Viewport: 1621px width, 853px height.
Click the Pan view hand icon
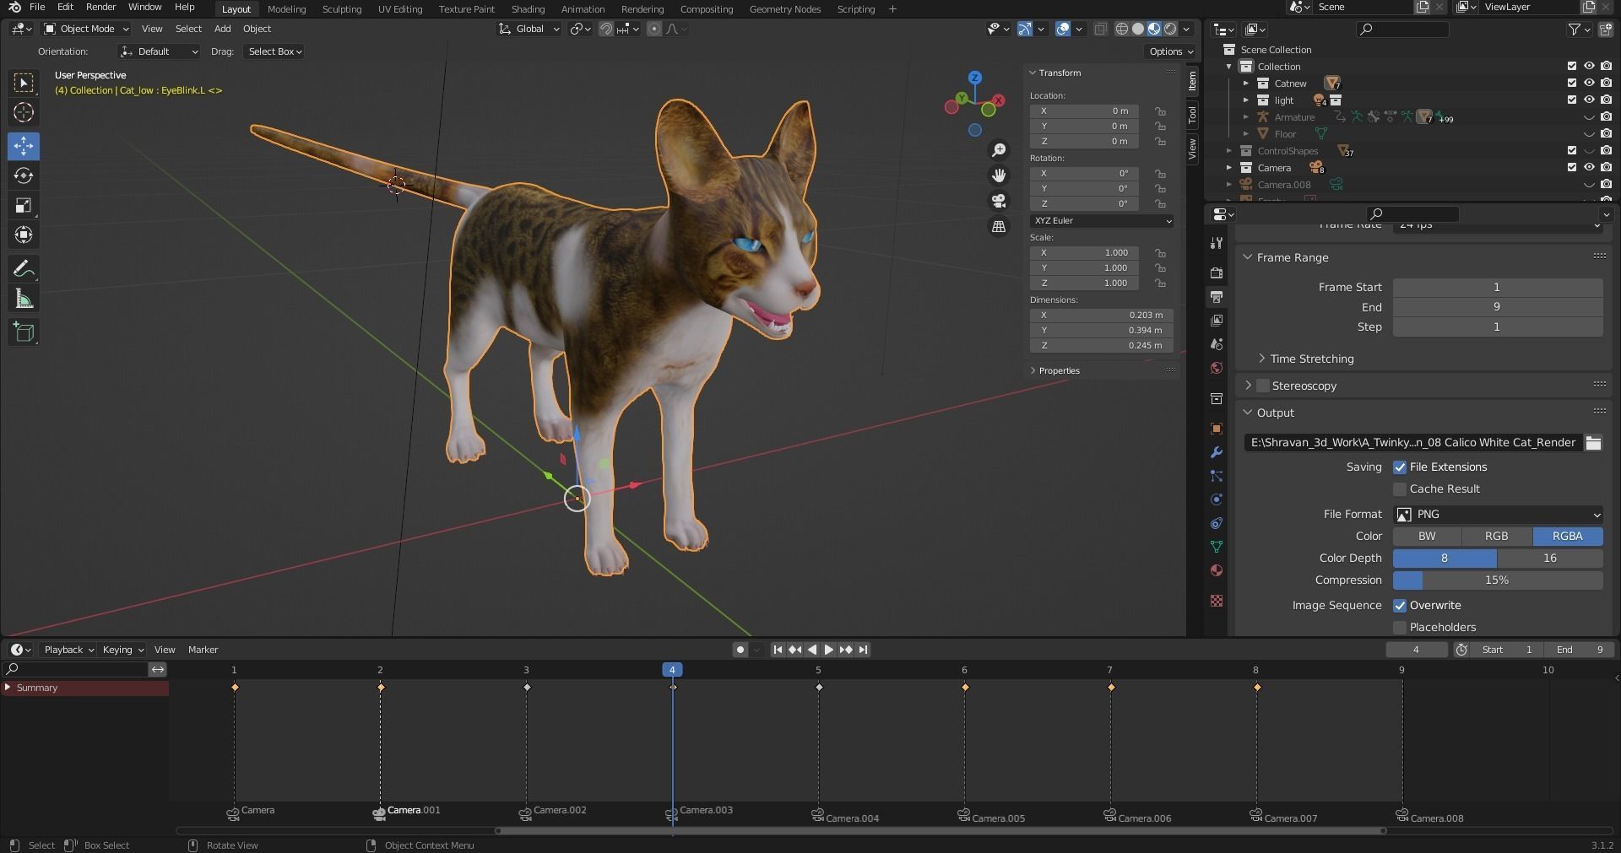tap(999, 175)
